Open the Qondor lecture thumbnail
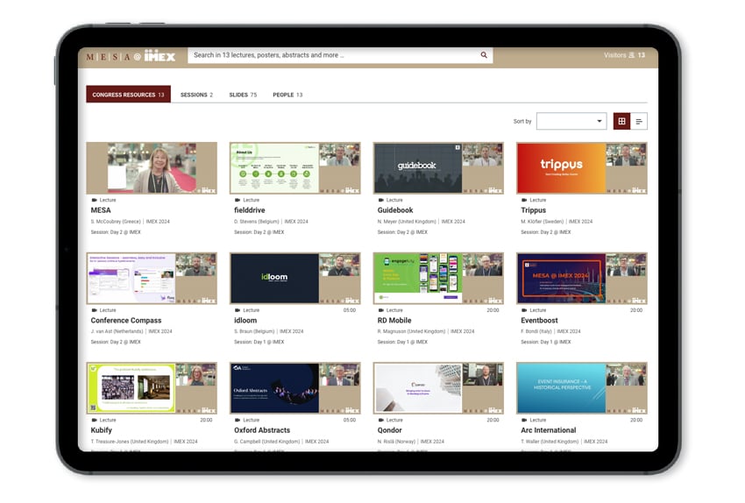Image resolution: width=745 pixels, height=503 pixels. click(438, 387)
